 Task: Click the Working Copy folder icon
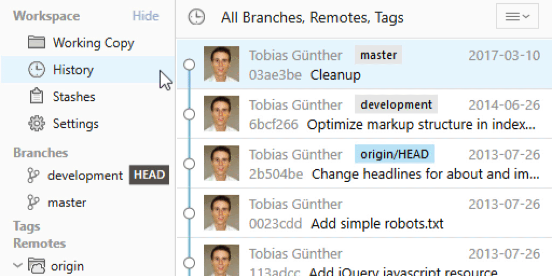[36, 43]
